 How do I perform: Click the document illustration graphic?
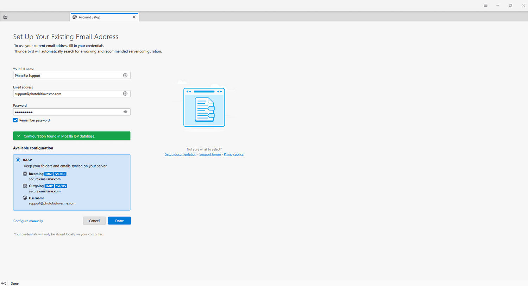(204, 107)
